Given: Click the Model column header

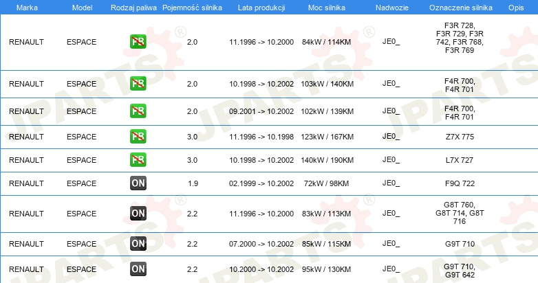Looking at the screenshot, I should pos(82,8).
